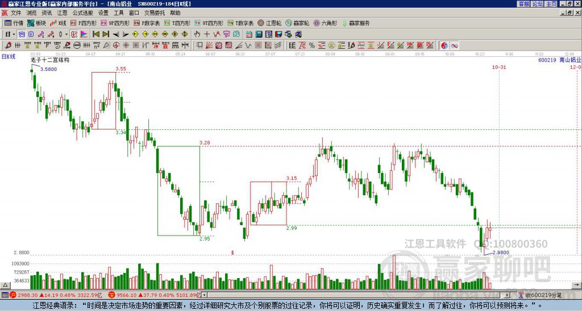The height and width of the screenshot is (311, 582).
Task: Open the T数字表 time number table
Action: pyautogui.click(x=240, y=23)
